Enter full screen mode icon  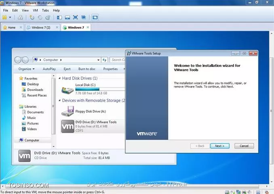click(x=76, y=17)
